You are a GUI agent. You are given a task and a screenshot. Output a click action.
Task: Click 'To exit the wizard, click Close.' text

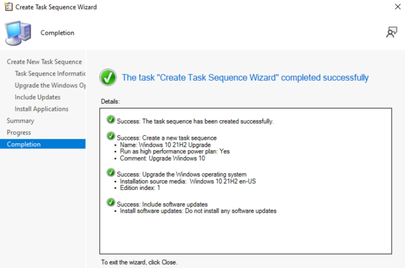139,262
